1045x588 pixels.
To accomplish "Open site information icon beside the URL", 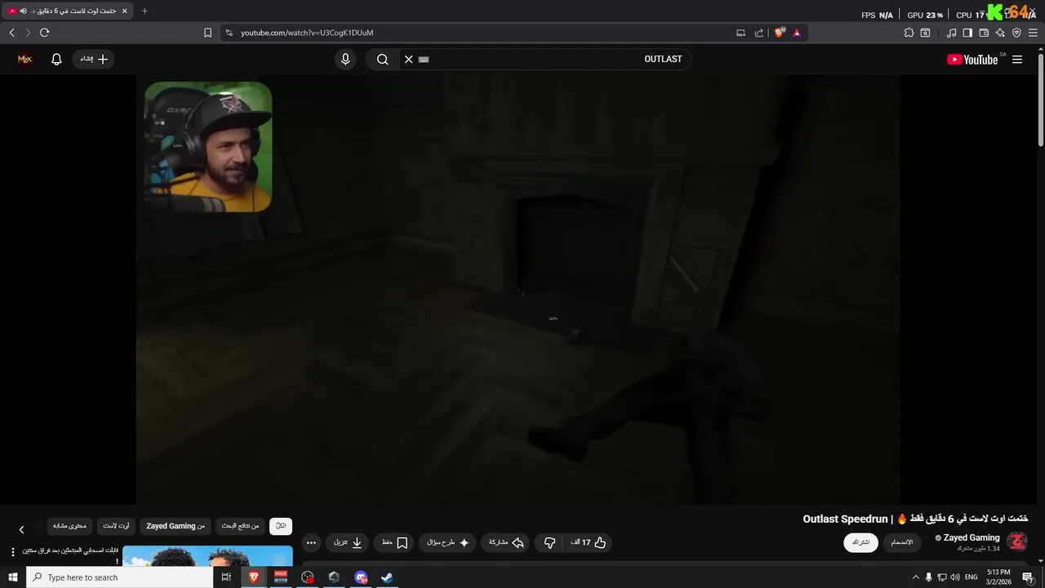I will tap(229, 33).
